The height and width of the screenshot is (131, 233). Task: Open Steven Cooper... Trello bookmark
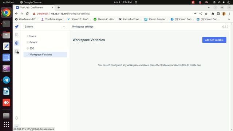pos(156,19)
